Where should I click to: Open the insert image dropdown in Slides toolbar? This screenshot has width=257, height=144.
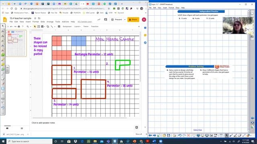[44, 27]
